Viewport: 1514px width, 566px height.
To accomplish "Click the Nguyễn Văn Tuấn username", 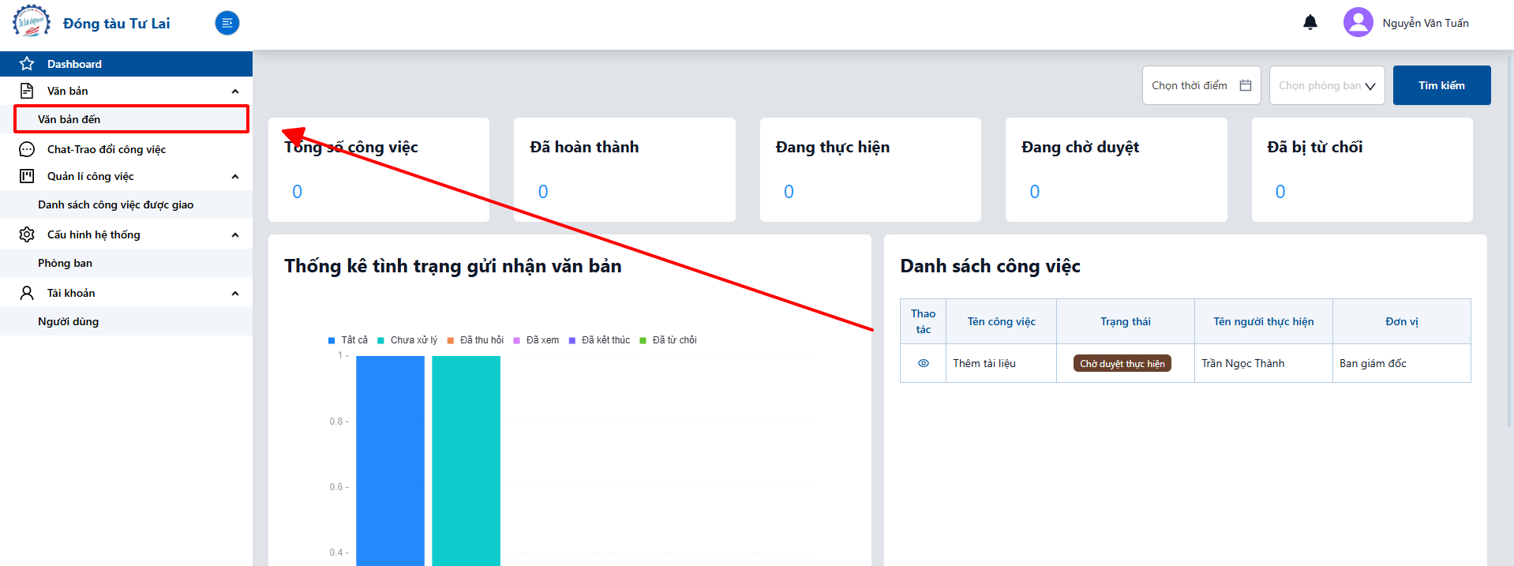I will point(1426,23).
